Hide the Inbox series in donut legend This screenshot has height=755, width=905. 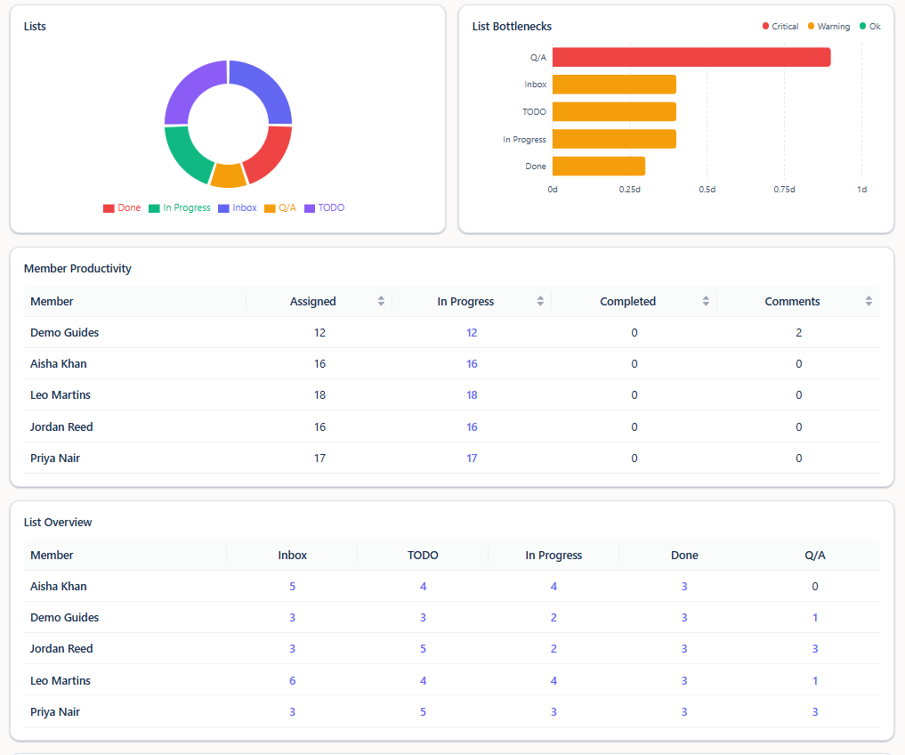[x=238, y=208]
